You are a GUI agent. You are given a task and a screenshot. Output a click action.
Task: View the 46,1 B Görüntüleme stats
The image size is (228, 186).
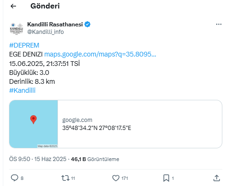pos(95,159)
